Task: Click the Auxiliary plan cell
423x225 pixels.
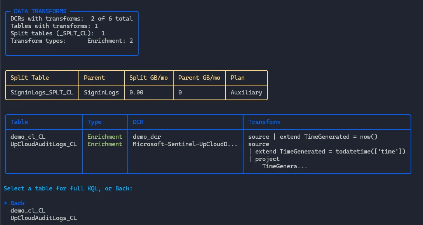Action: (x=246, y=92)
